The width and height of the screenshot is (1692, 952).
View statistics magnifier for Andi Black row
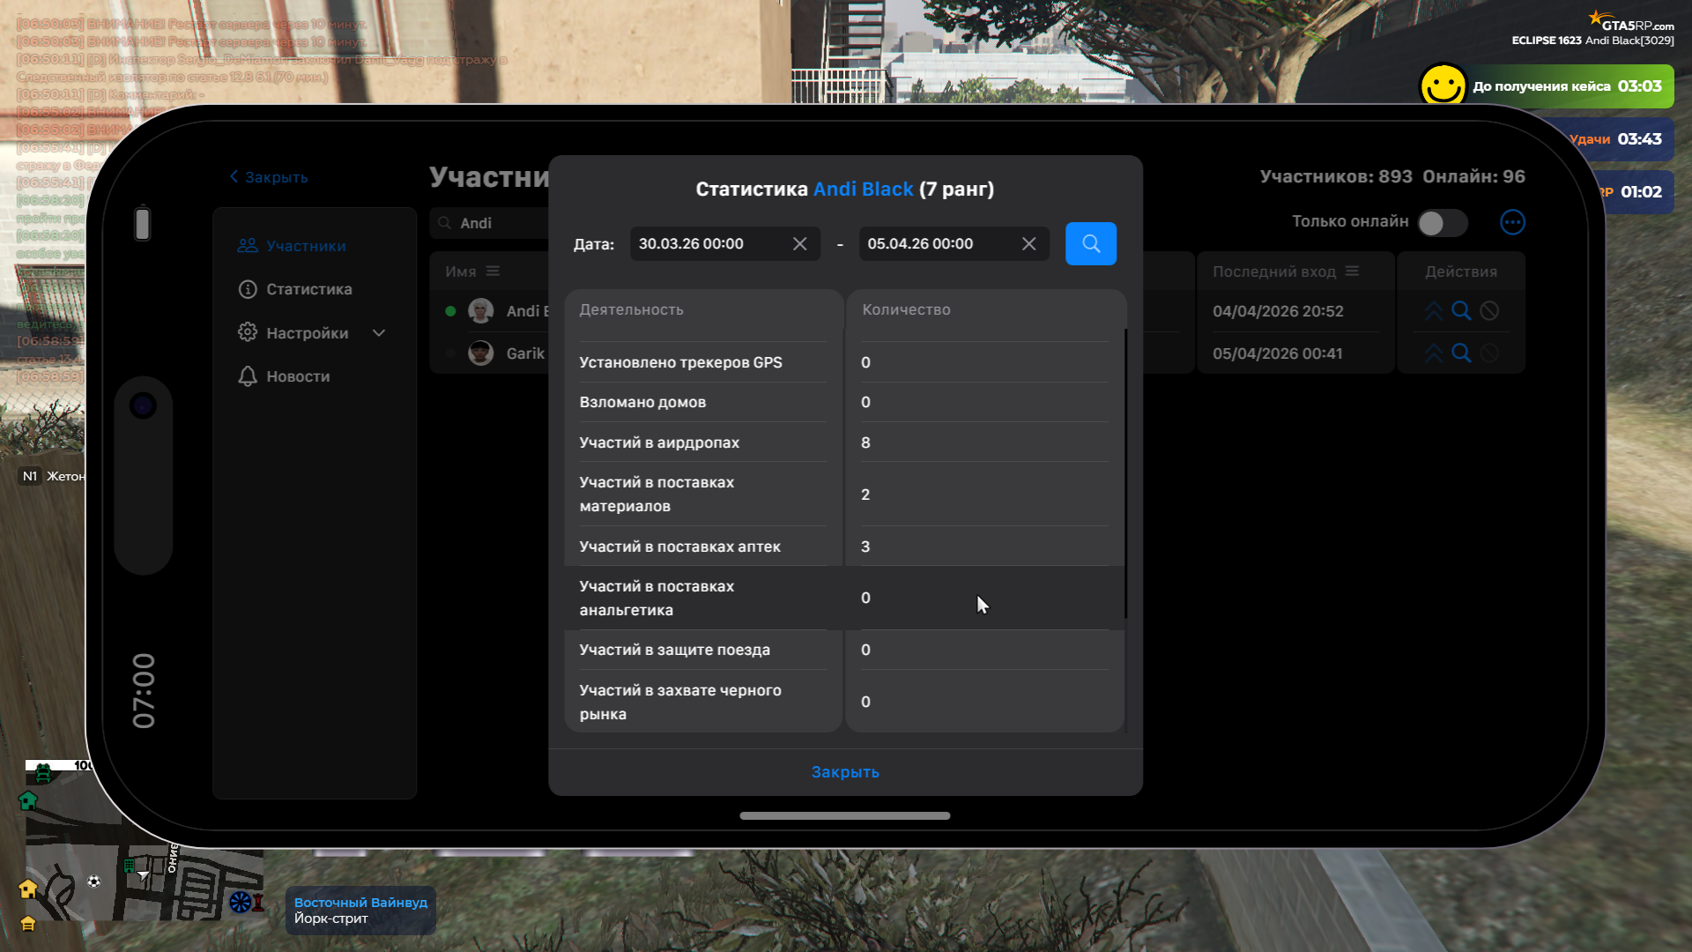(x=1461, y=311)
